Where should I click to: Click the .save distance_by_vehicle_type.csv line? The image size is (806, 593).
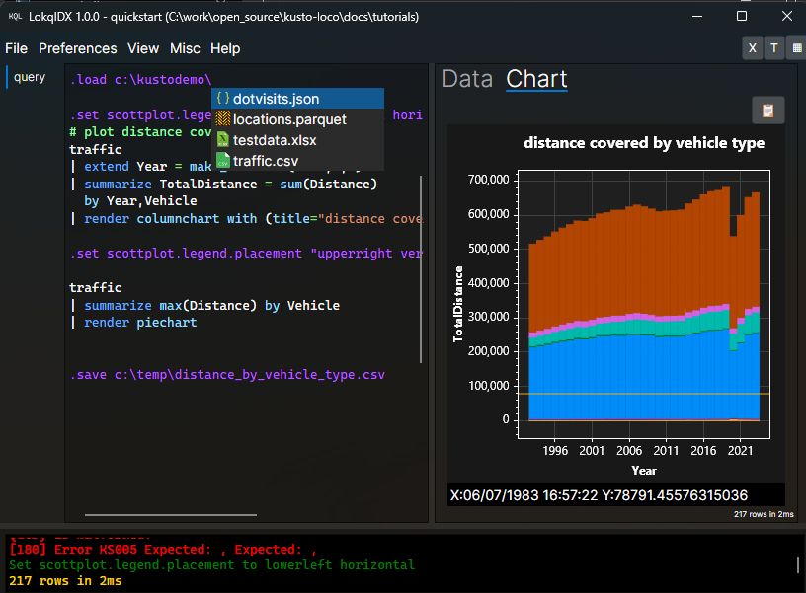click(227, 375)
